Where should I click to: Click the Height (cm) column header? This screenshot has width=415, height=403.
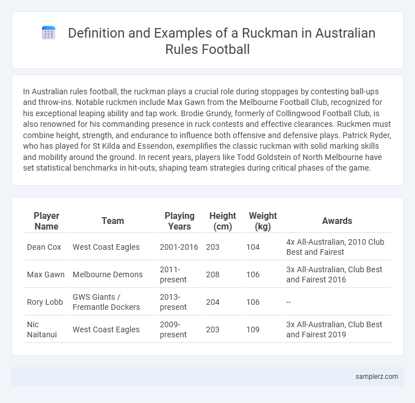coord(223,221)
